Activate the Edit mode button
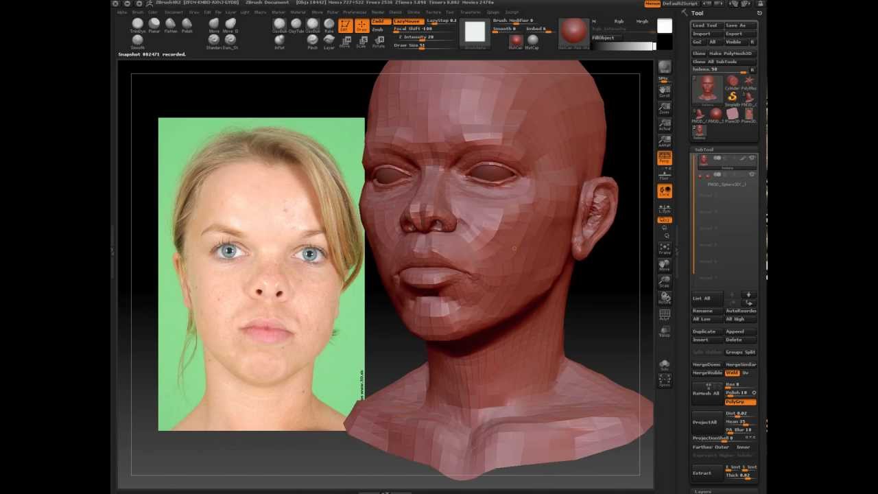The width and height of the screenshot is (878, 494). 345,26
